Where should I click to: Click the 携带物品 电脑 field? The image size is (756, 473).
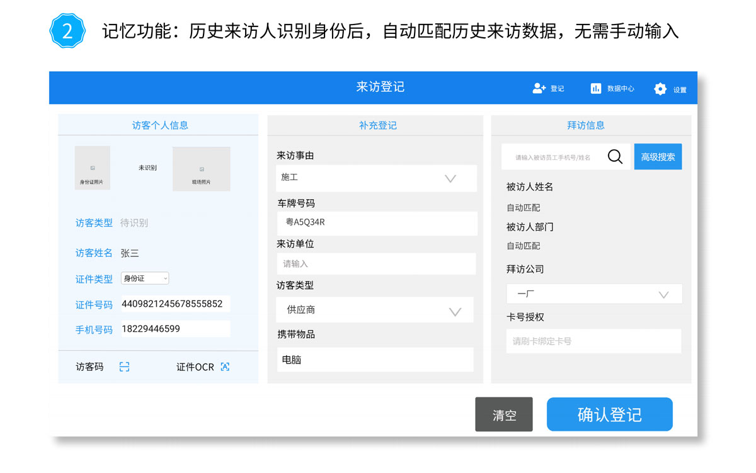click(x=375, y=360)
